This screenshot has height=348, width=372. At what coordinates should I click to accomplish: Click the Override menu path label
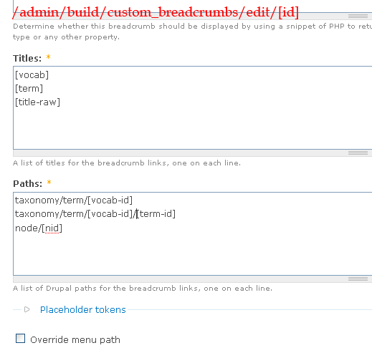[x=75, y=339]
